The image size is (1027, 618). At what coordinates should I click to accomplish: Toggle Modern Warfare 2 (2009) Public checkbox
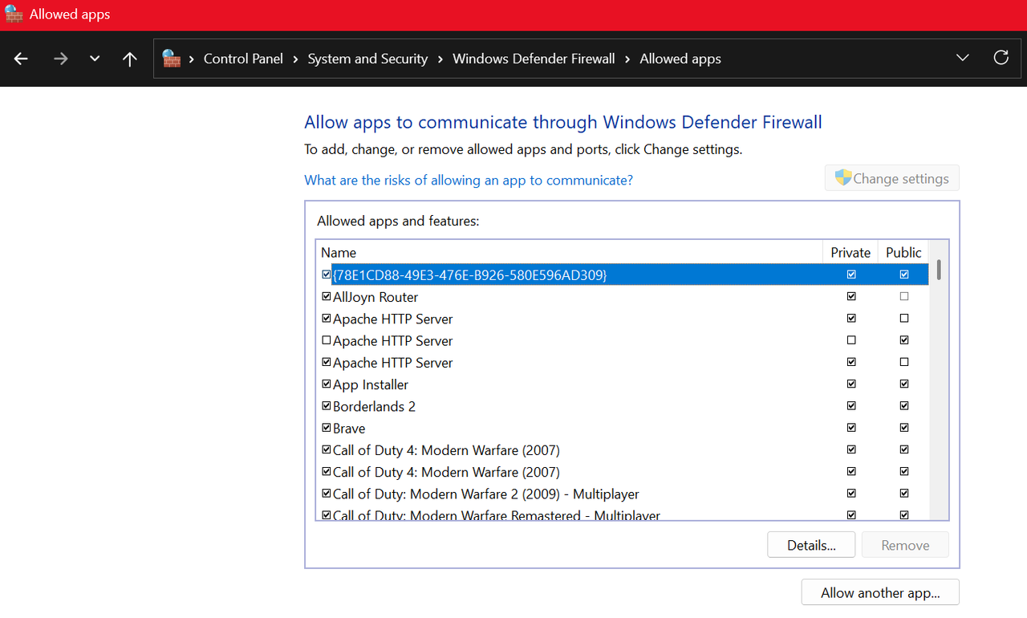click(904, 494)
